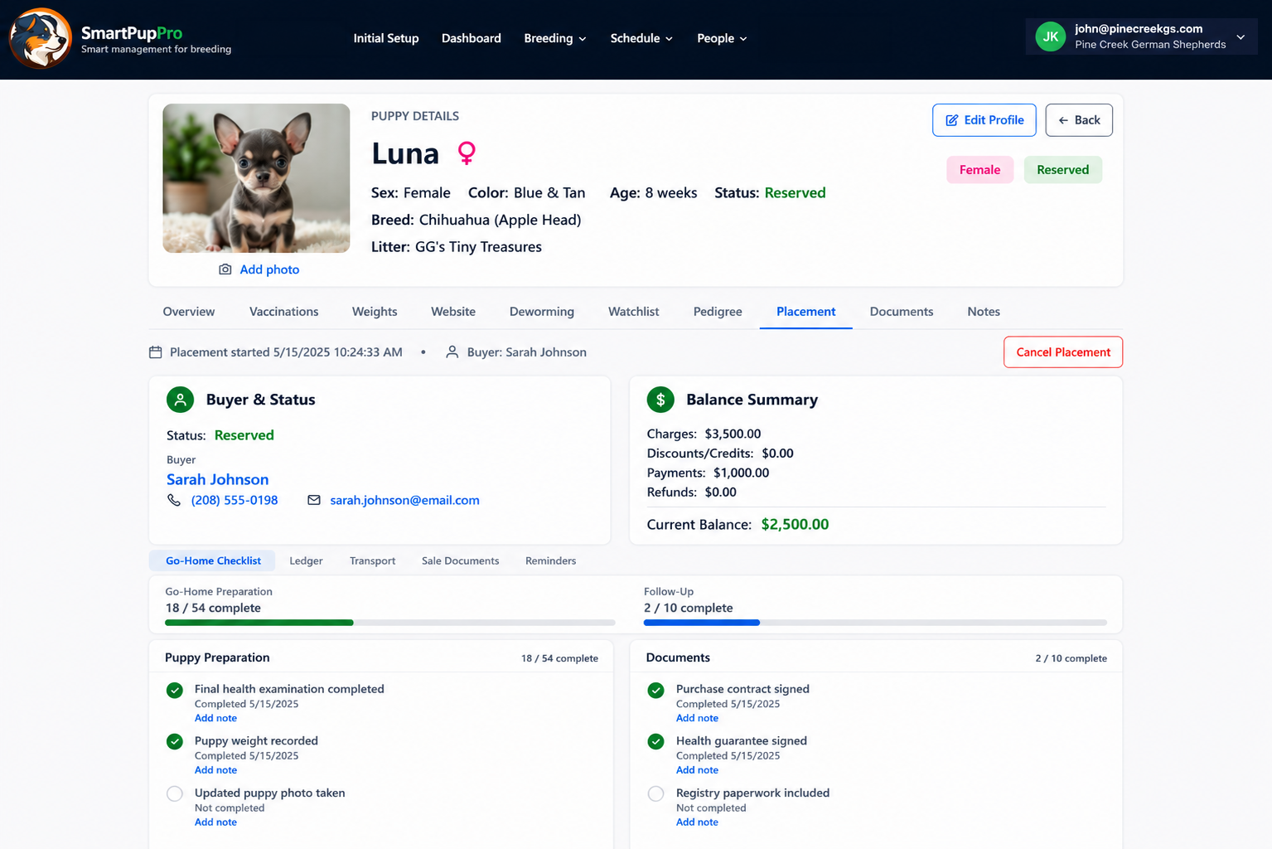Viewport: 1272px width, 849px height.
Task: Click the green dollar Balance Summary icon
Action: [x=660, y=400]
